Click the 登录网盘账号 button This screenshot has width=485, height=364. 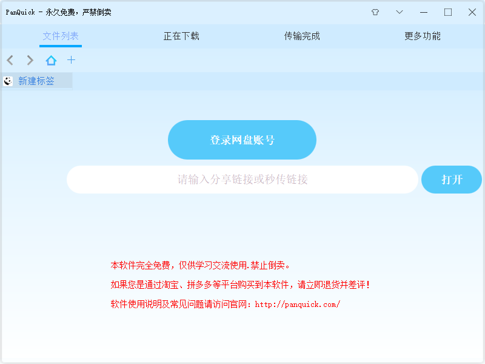pyautogui.click(x=242, y=140)
